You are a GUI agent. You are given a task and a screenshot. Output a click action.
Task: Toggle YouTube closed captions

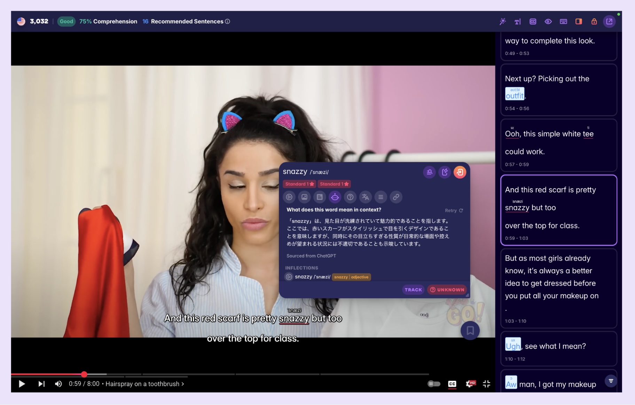tap(452, 384)
